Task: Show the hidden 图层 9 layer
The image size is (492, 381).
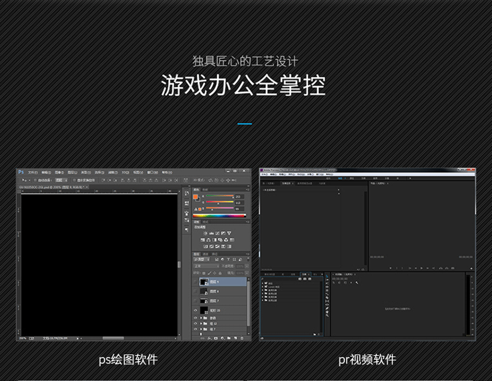Action: 195,282
